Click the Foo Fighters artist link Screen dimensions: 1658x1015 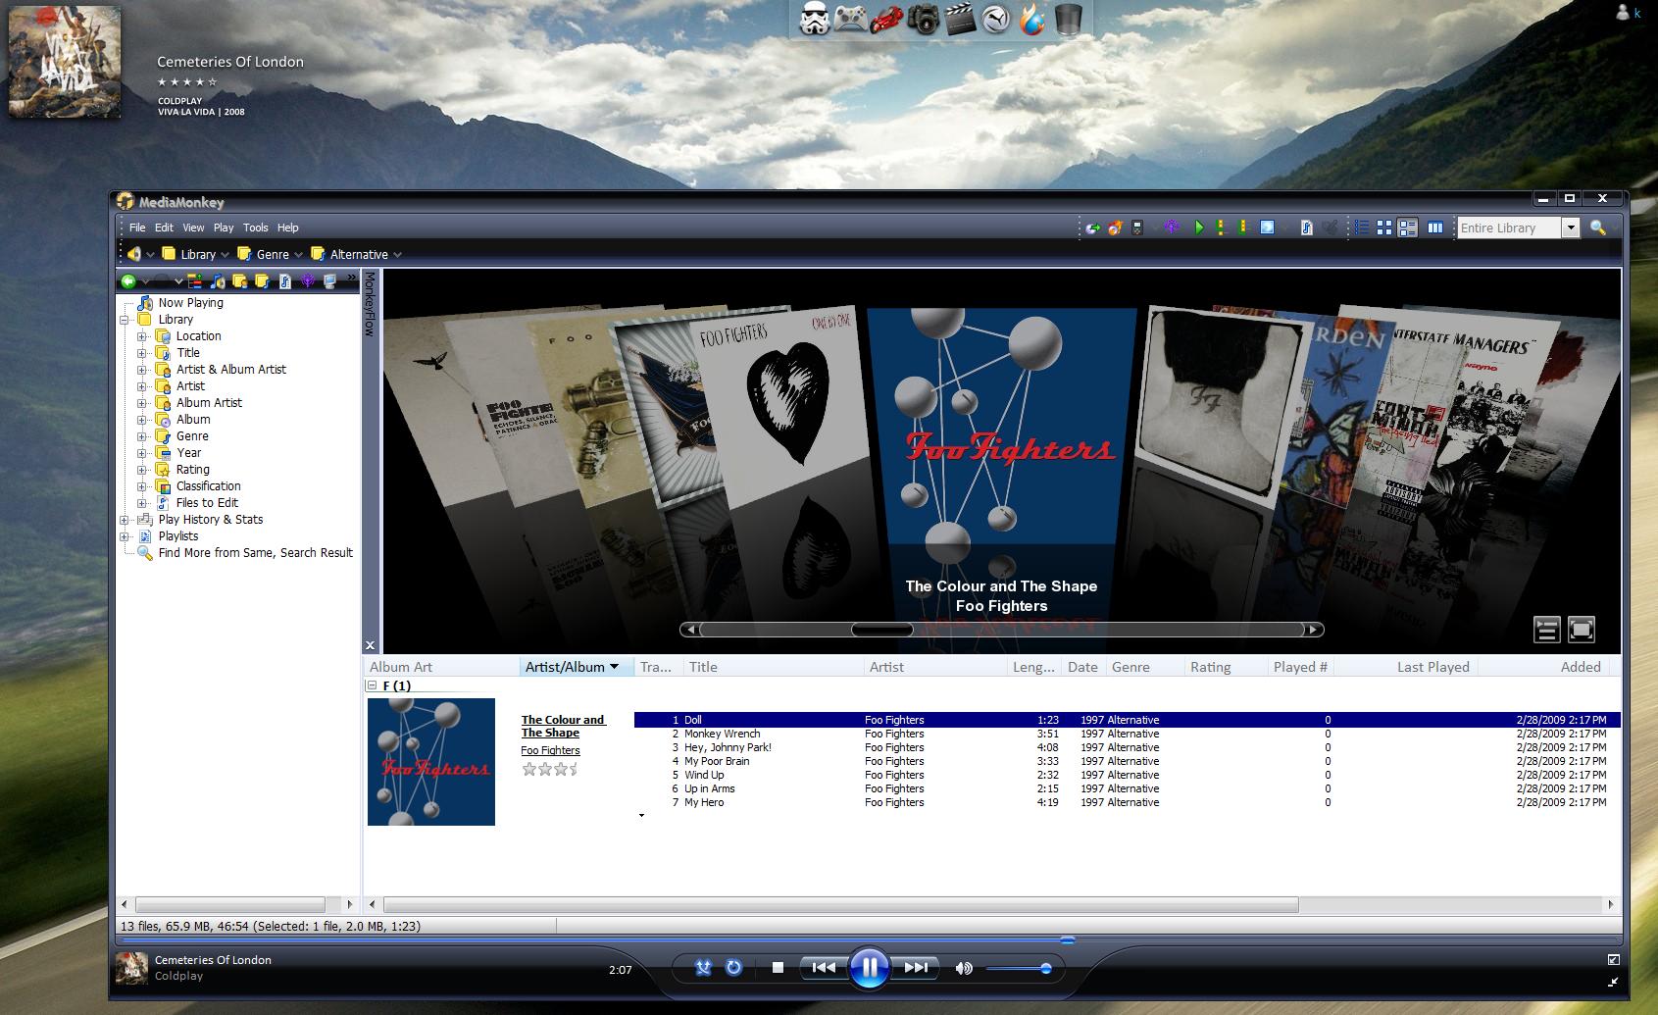tap(549, 750)
